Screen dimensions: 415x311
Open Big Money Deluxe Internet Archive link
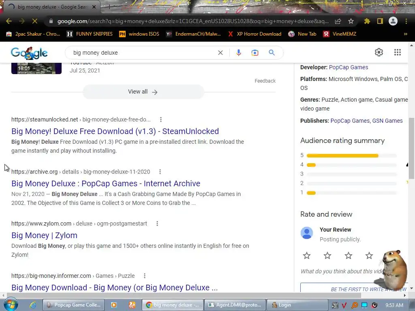point(106,183)
